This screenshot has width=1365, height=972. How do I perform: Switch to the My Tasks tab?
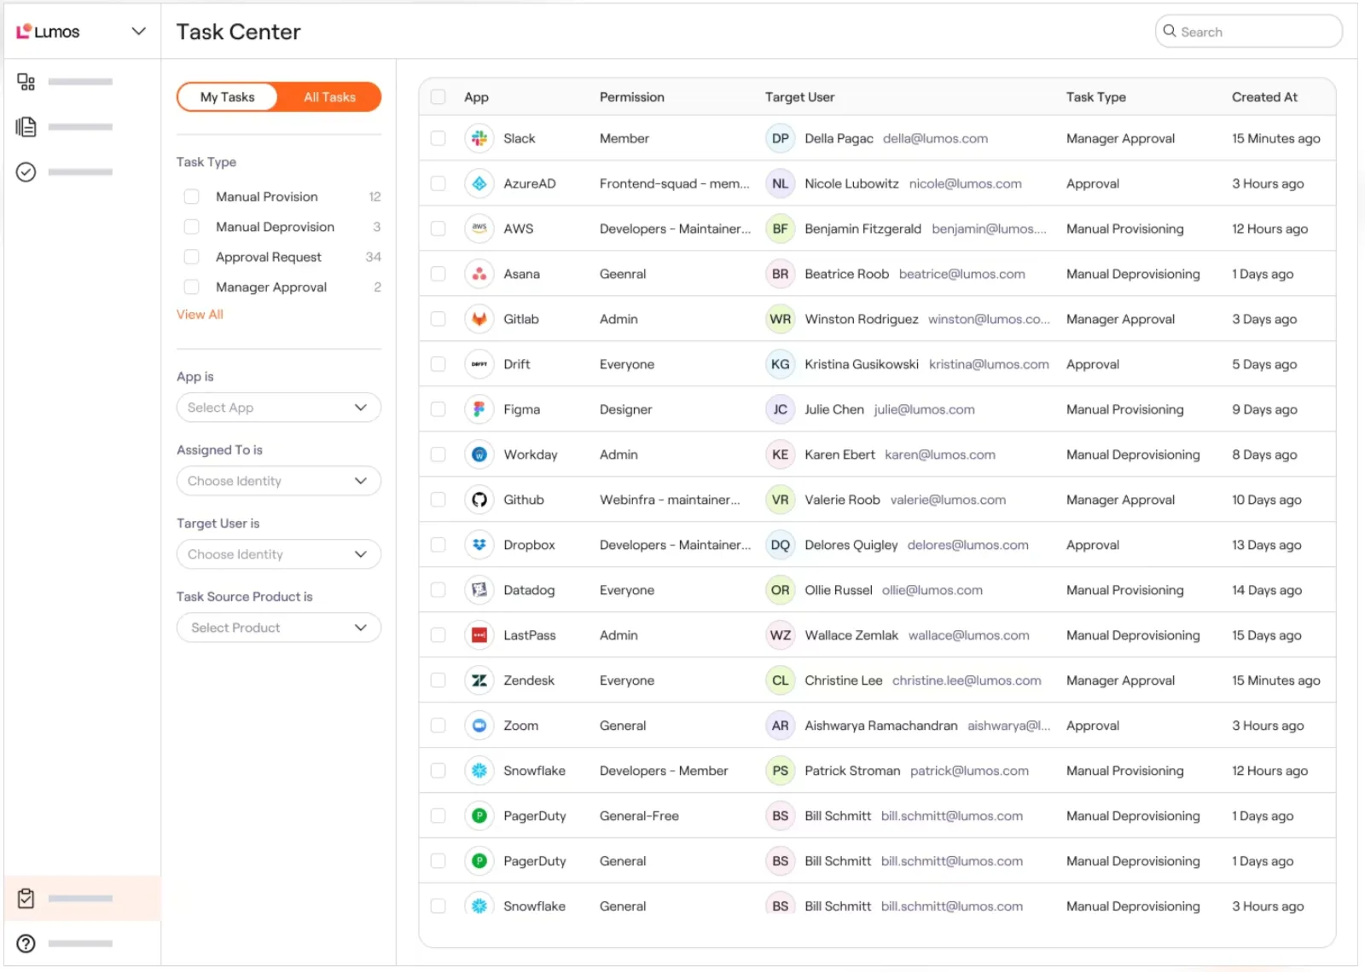click(228, 97)
